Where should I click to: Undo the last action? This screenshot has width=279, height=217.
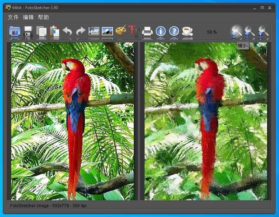(x=67, y=31)
